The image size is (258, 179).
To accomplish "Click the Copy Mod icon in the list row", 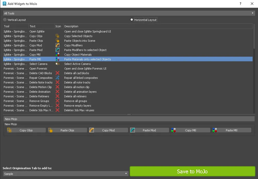I will (57, 45).
